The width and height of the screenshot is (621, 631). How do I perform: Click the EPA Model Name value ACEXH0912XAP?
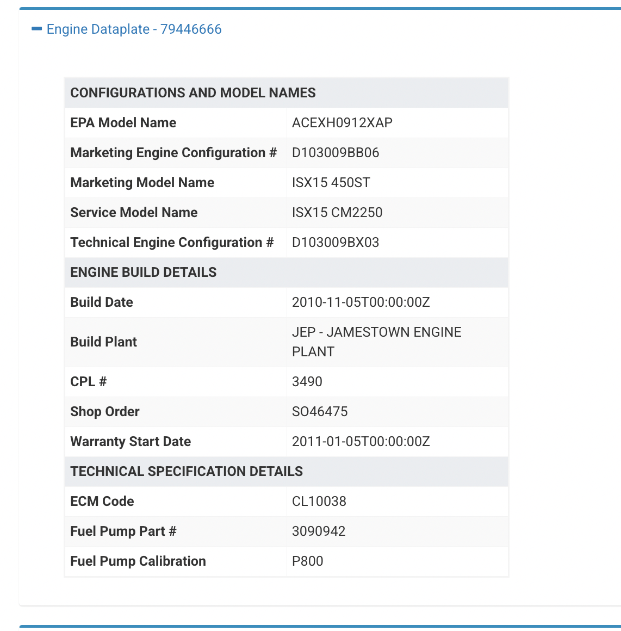(x=342, y=123)
